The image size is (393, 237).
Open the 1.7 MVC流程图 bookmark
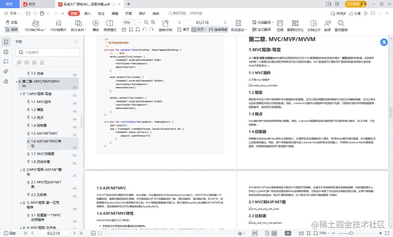(43, 154)
